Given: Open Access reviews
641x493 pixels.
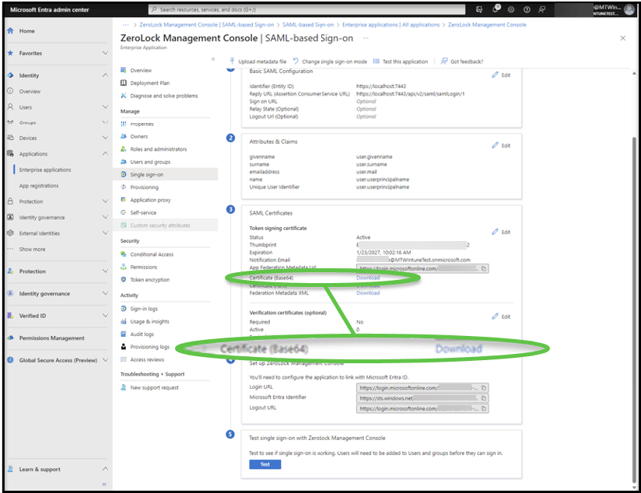Looking at the screenshot, I should click(x=147, y=360).
